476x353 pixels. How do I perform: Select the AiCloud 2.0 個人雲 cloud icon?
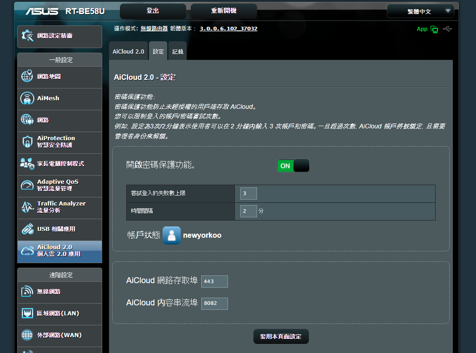27,251
